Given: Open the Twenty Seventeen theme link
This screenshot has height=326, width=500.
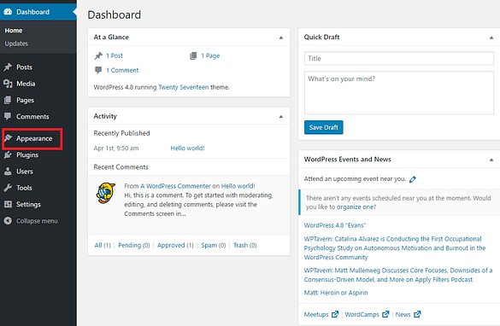Looking at the screenshot, I should [184, 87].
